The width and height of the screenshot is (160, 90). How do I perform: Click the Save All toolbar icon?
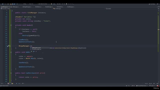[14, 4]
